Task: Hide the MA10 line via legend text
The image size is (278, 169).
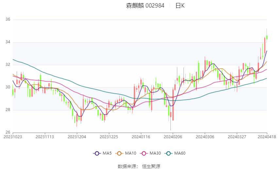Action: [131, 153]
